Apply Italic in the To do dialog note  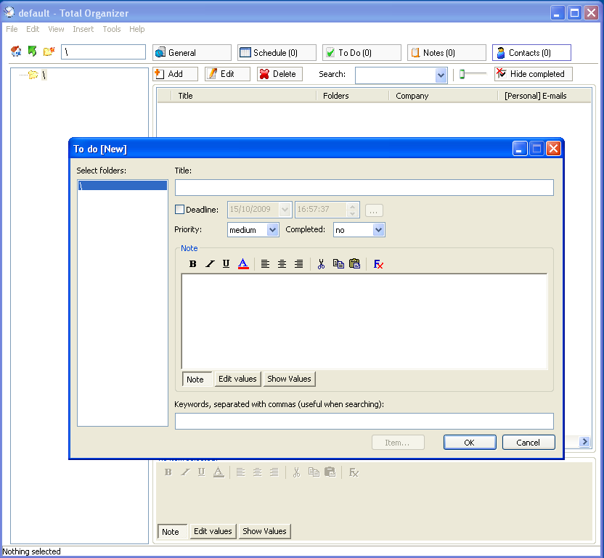[210, 264]
